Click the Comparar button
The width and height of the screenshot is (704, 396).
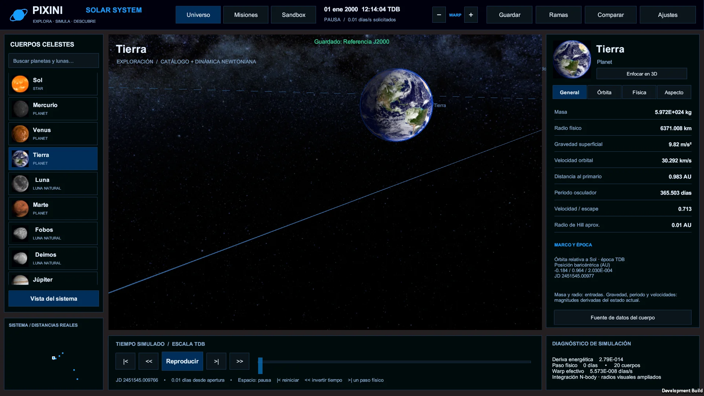(610, 15)
